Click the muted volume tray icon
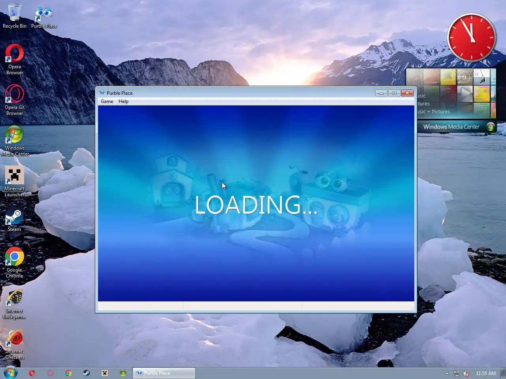 point(466,373)
